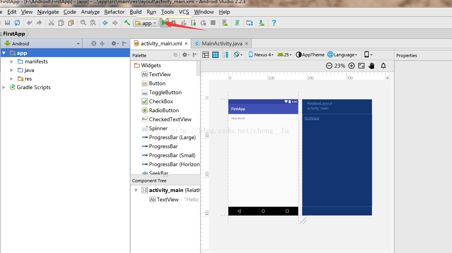This screenshot has height=253, width=452.
Task: Make the project with the green hammer
Action: [x=127, y=23]
